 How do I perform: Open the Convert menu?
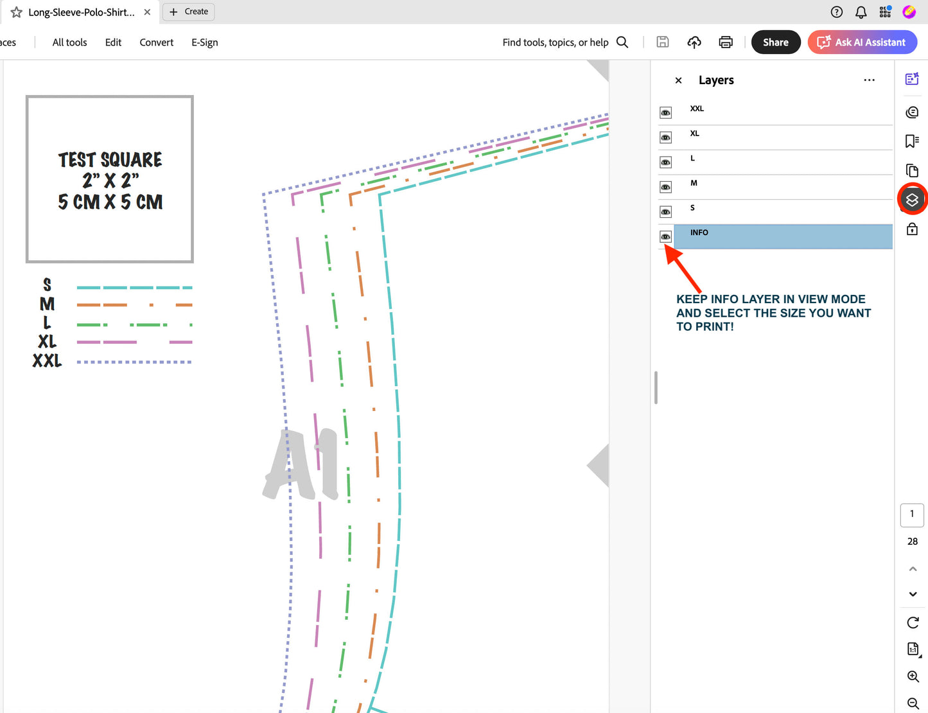(157, 42)
